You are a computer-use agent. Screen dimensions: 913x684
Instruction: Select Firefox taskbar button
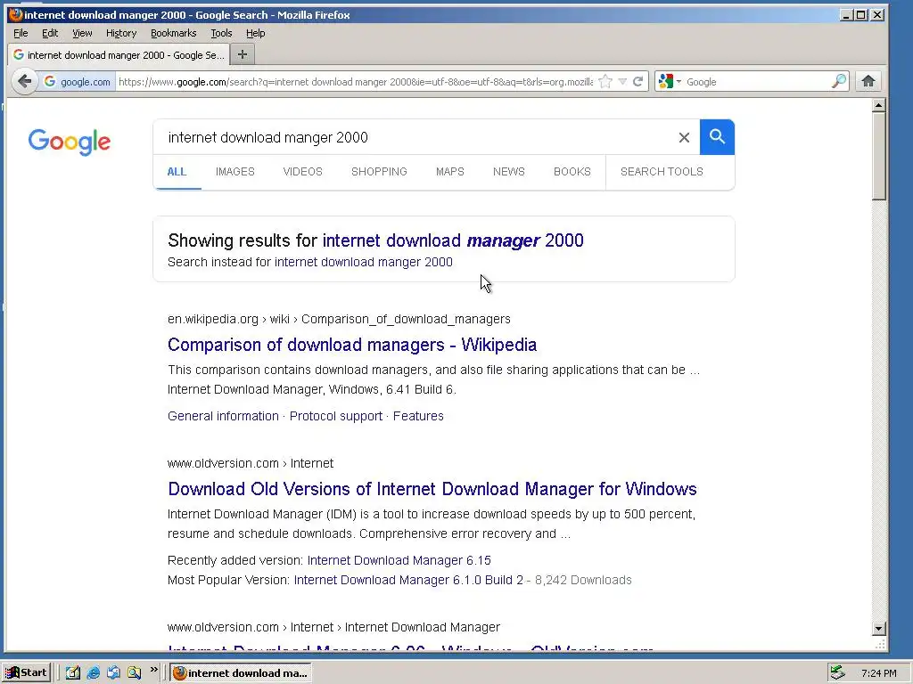pyautogui.click(x=241, y=672)
